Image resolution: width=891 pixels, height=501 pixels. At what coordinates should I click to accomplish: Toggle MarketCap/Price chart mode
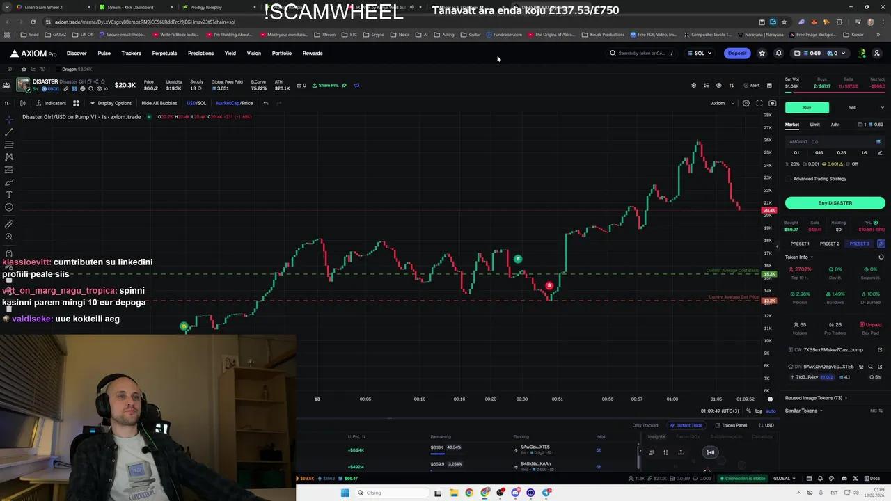coord(235,103)
